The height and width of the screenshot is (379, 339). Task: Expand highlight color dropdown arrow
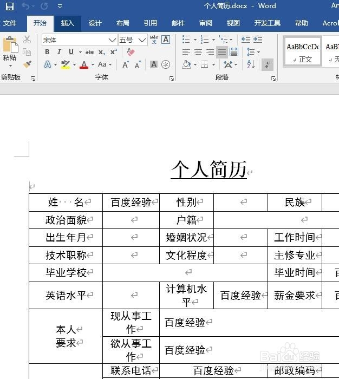[x=74, y=64]
